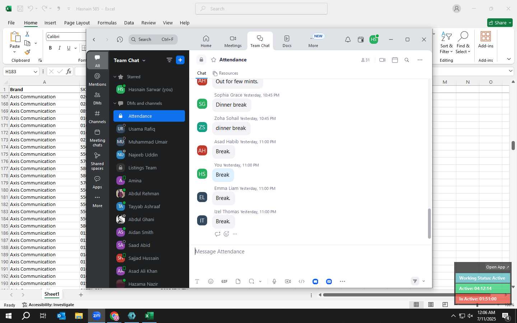
Task: Expand the Team Chat dropdown header
Action: (130, 60)
